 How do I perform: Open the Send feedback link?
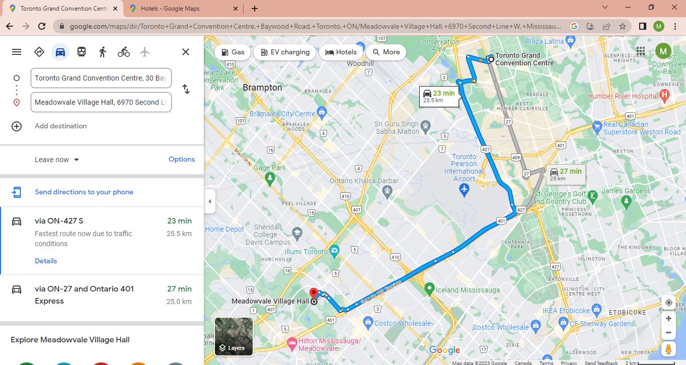pos(601,362)
